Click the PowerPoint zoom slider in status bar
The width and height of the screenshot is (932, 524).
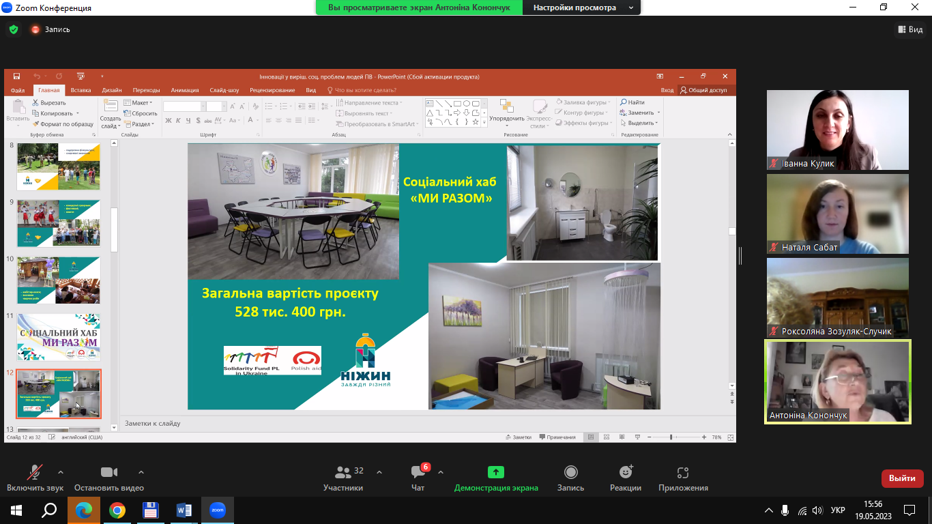click(671, 437)
